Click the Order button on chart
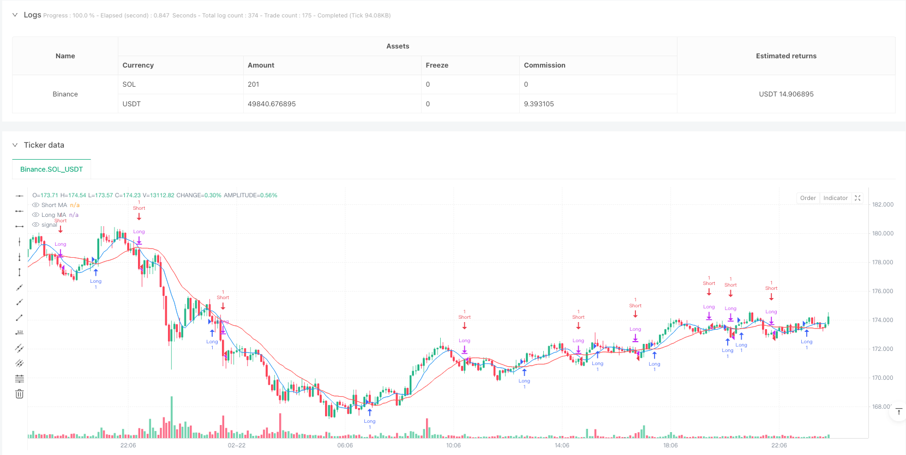 (x=808, y=198)
